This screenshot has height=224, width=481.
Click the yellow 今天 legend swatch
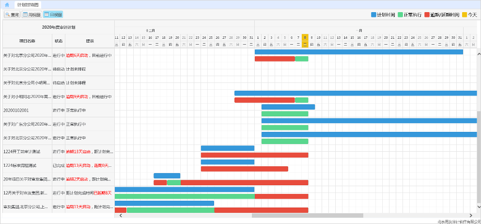point(464,15)
